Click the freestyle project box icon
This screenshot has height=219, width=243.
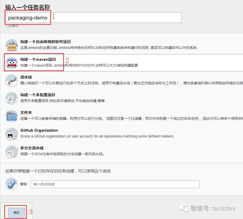click(x=12, y=45)
